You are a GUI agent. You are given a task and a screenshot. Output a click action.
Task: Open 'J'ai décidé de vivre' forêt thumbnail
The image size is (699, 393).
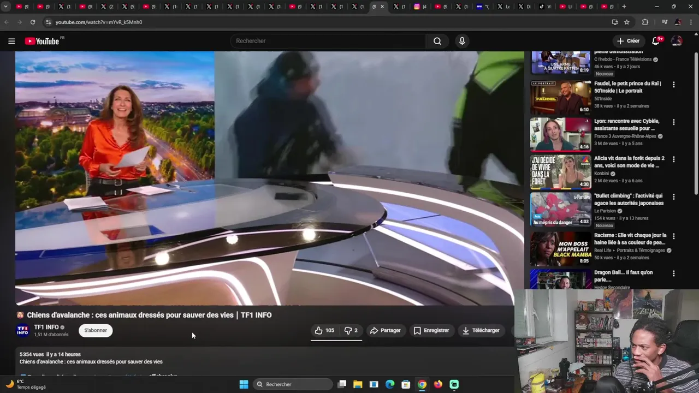click(x=561, y=172)
